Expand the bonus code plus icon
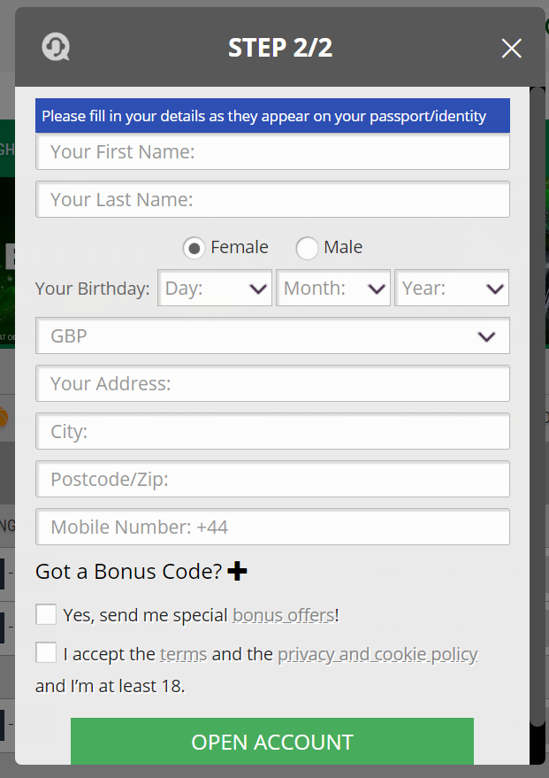 [237, 571]
